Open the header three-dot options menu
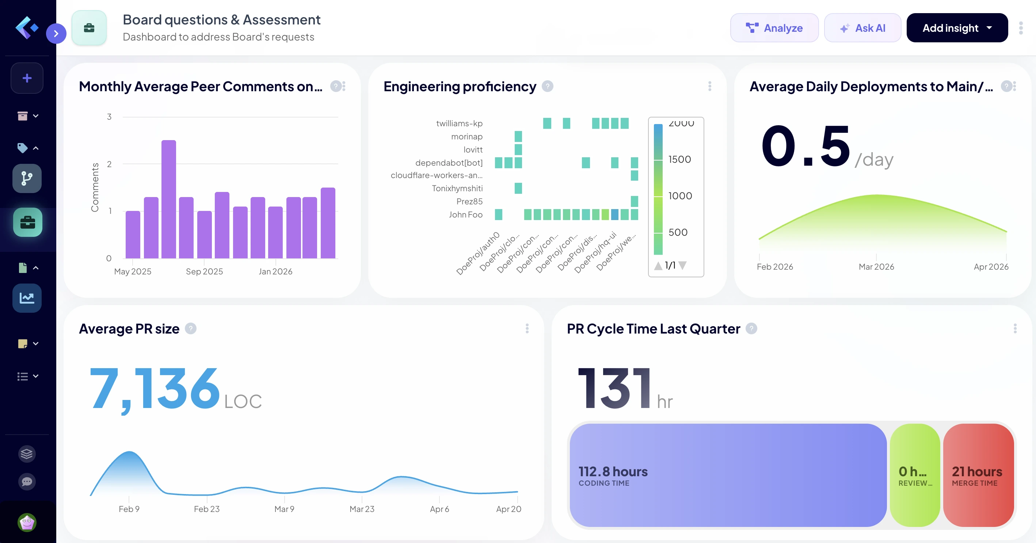This screenshot has width=1036, height=543. 1021,28
